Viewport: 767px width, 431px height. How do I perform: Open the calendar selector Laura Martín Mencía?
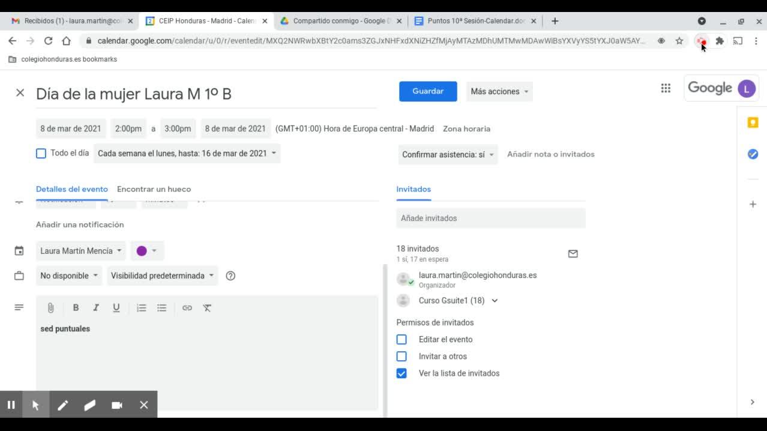tap(81, 251)
